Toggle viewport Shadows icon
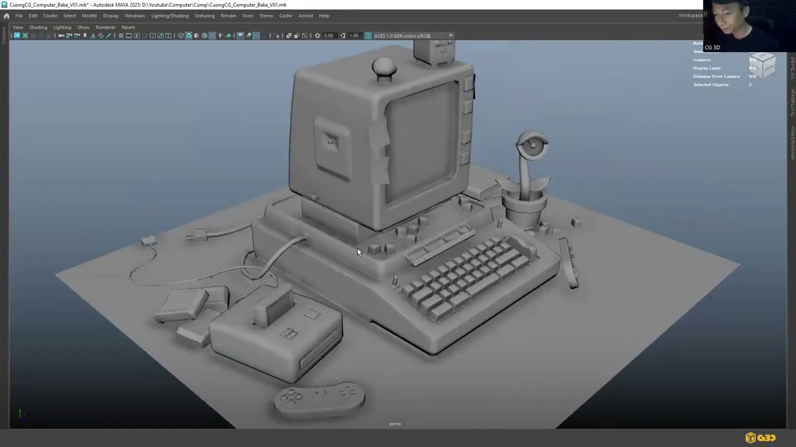 click(x=228, y=35)
